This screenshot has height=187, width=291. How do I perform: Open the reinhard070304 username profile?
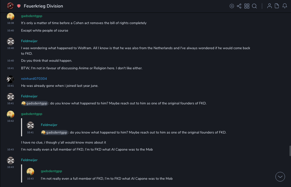pyautogui.click(x=34, y=79)
